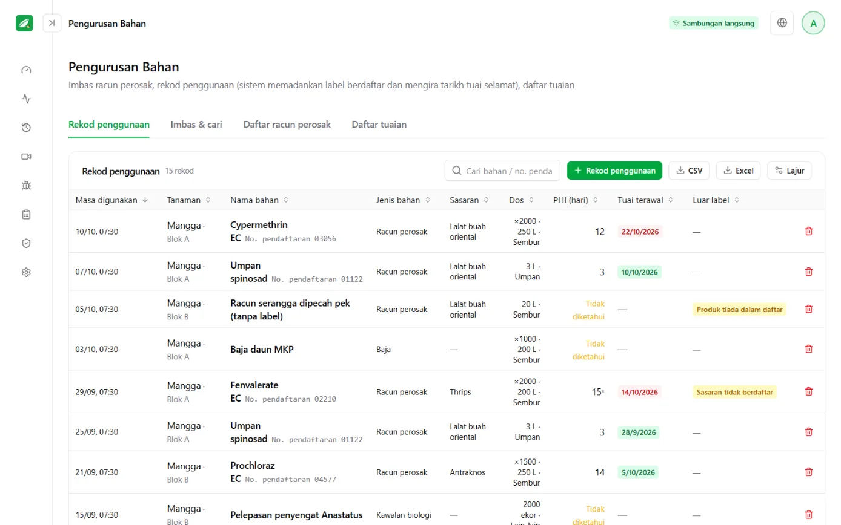Open the Daftar tuaian tab
841x525 pixels.
(x=379, y=125)
